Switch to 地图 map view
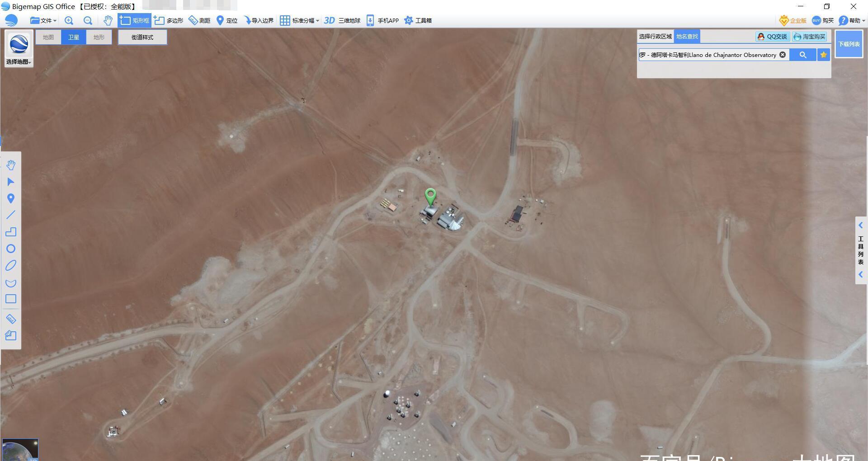Image resolution: width=868 pixels, height=461 pixels. [48, 37]
